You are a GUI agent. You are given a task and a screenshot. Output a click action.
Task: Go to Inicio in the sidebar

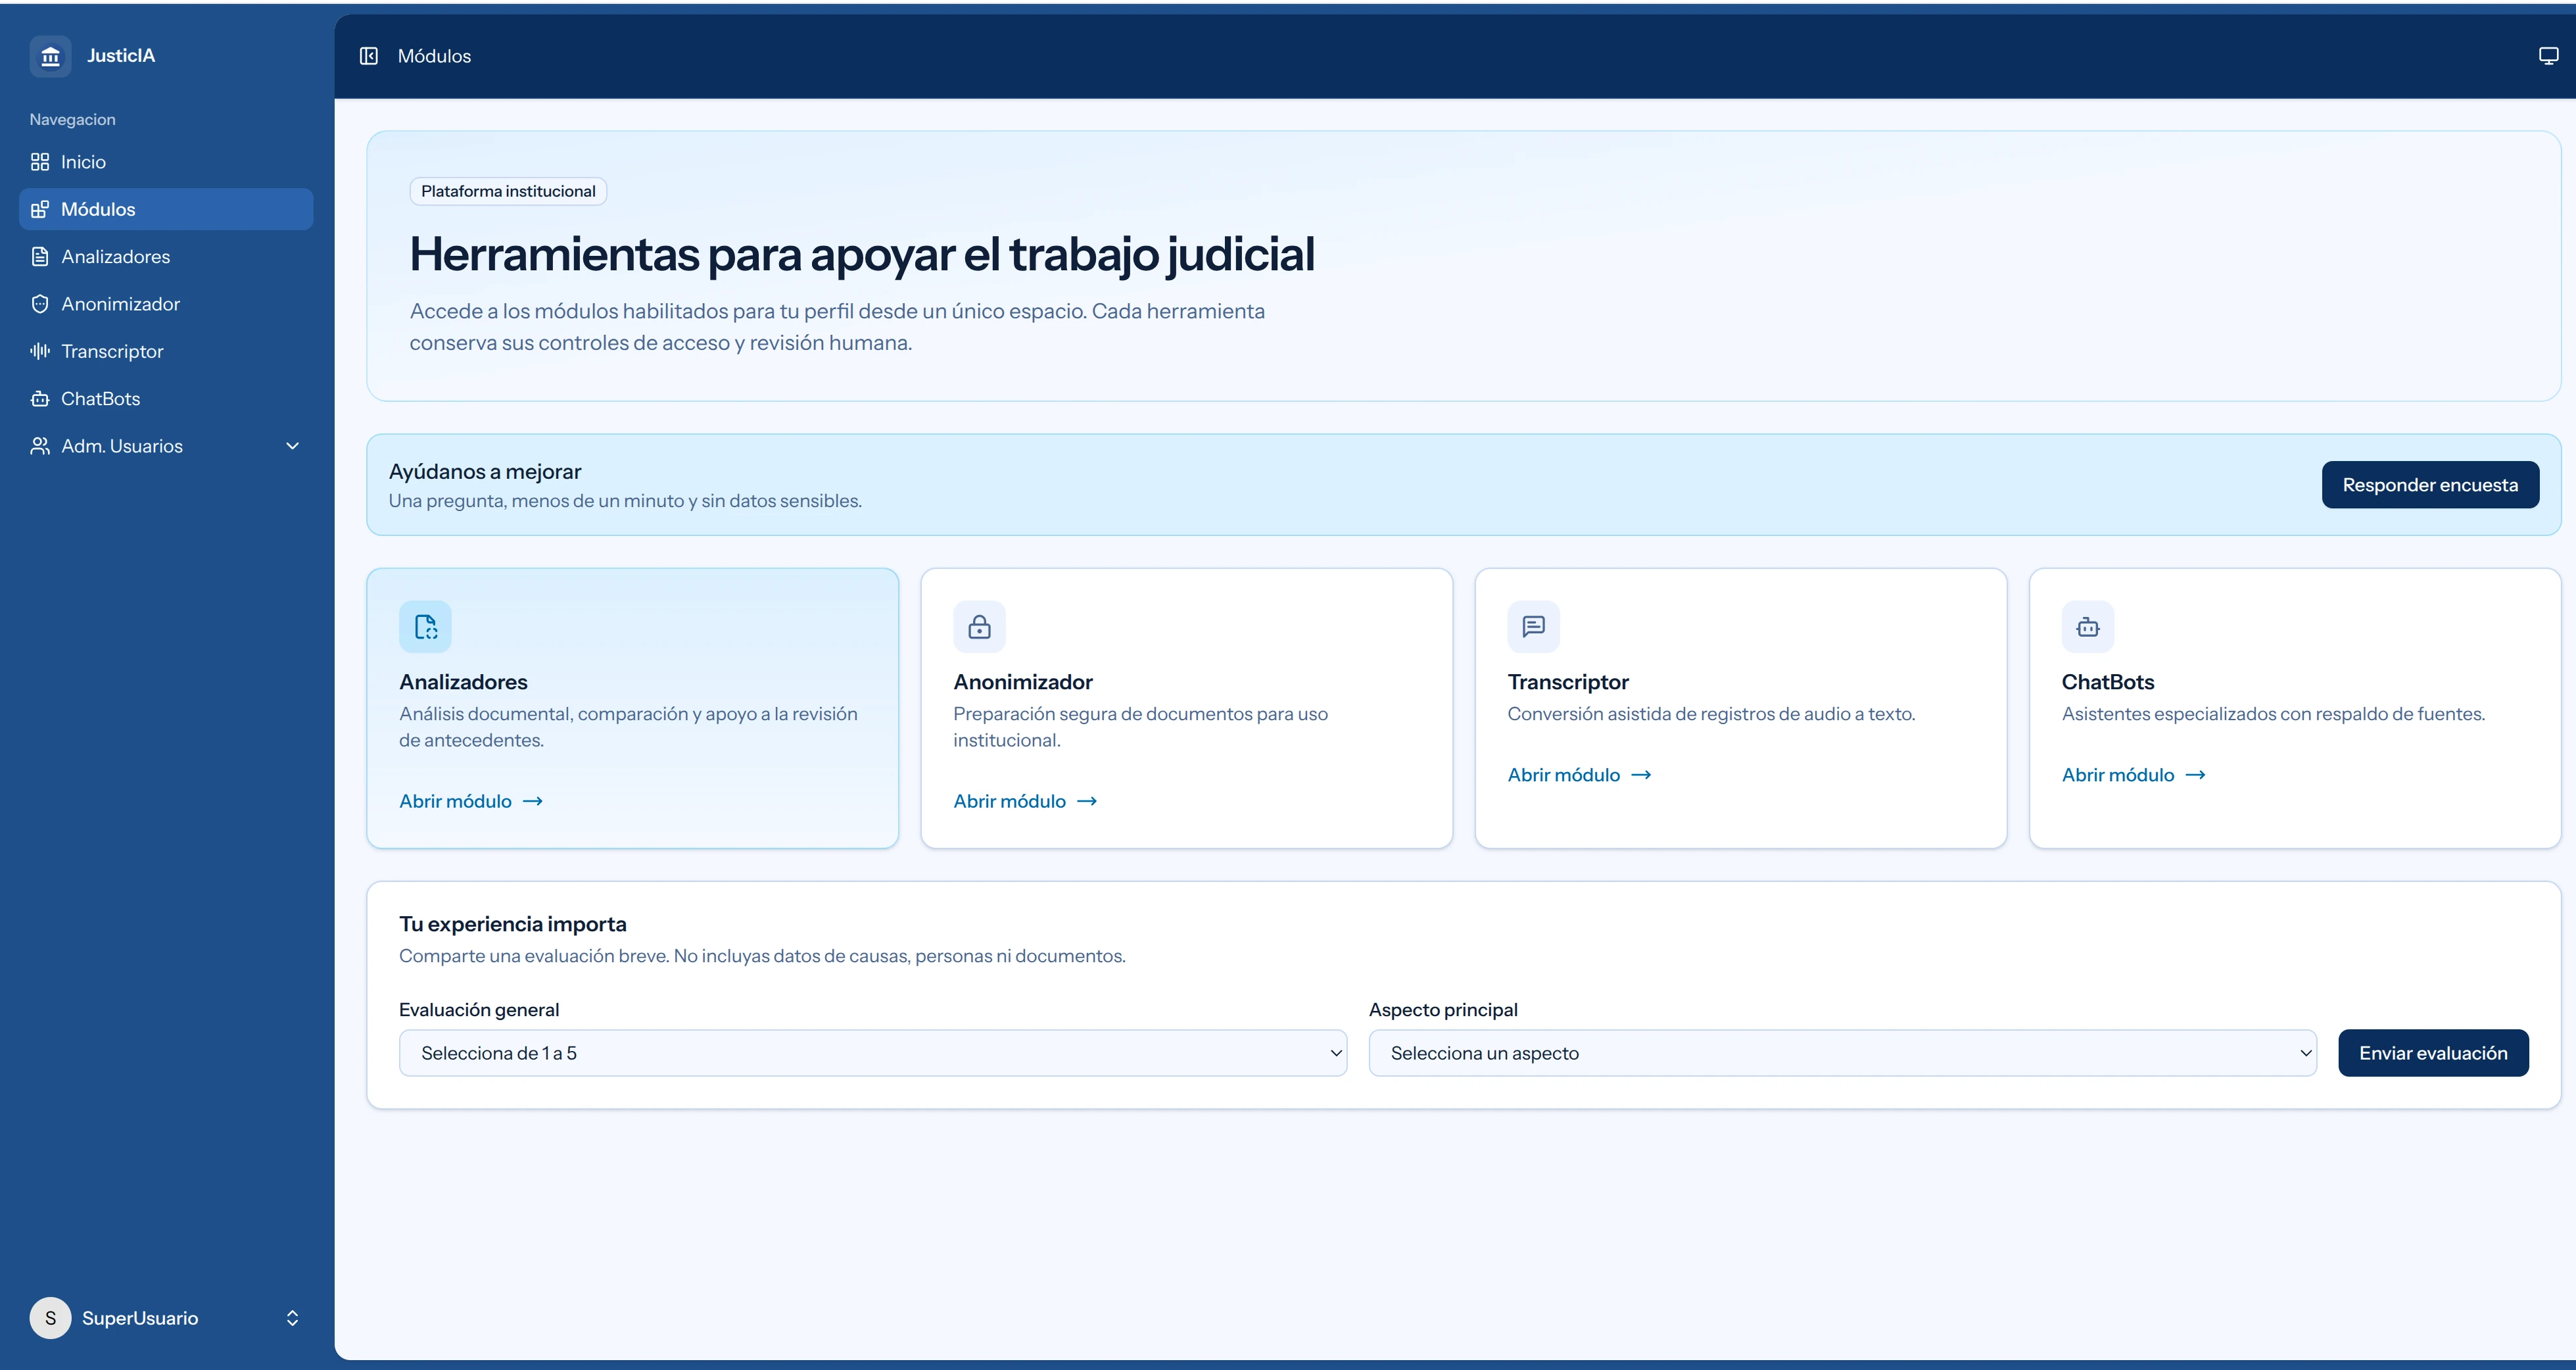point(166,162)
